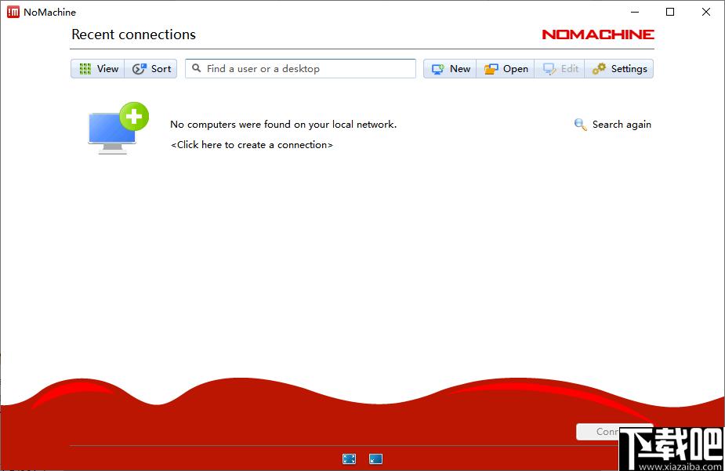Click the monitor icon with green plus
This screenshot has width=725, height=471.
pos(118,128)
